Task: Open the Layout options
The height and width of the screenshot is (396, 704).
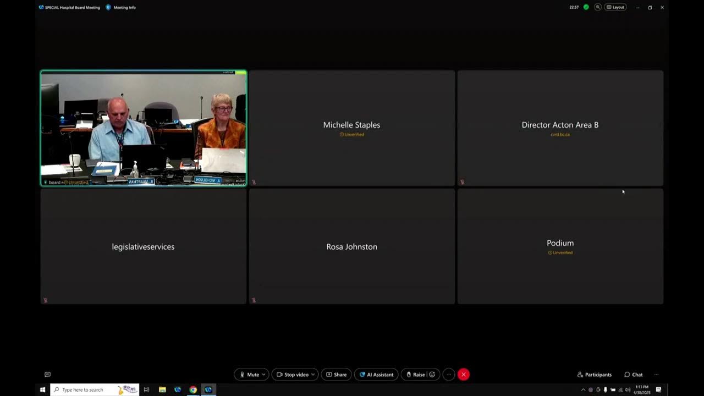Action: coord(615,7)
